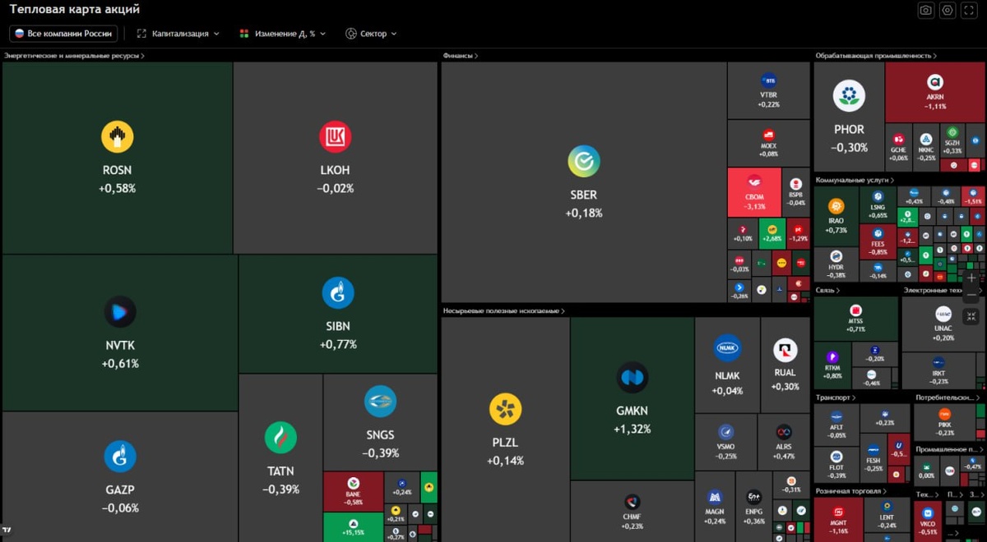Open the LSNG tile showing +0,65%
This screenshot has width=987, height=542.
click(878, 205)
